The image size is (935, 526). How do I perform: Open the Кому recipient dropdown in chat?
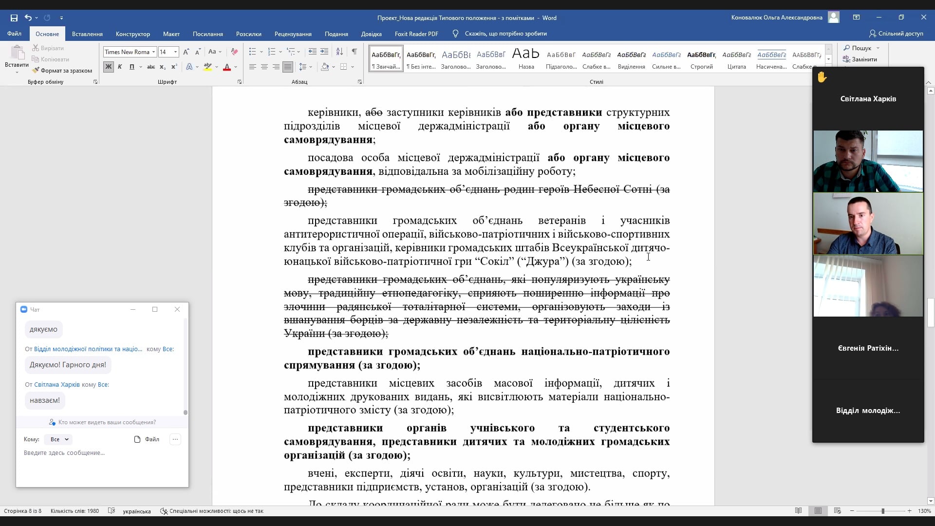coord(58,439)
